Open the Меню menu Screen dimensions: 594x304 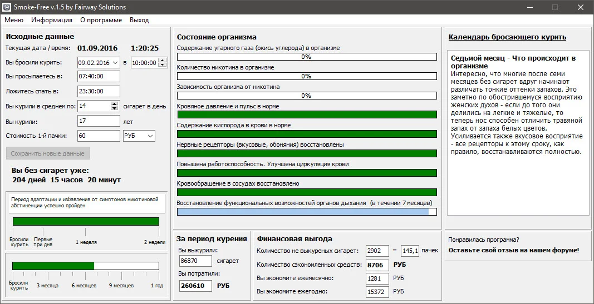[x=14, y=20]
